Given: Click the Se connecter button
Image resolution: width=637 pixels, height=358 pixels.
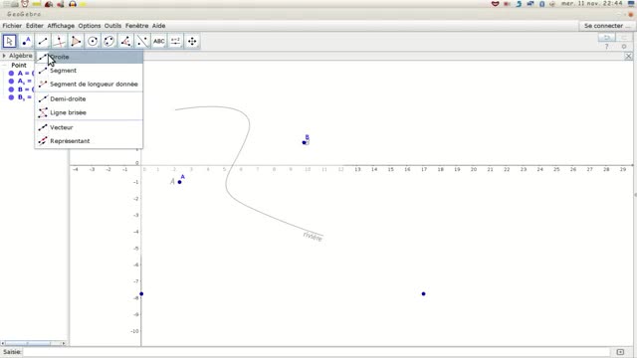Looking at the screenshot, I should point(607,26).
